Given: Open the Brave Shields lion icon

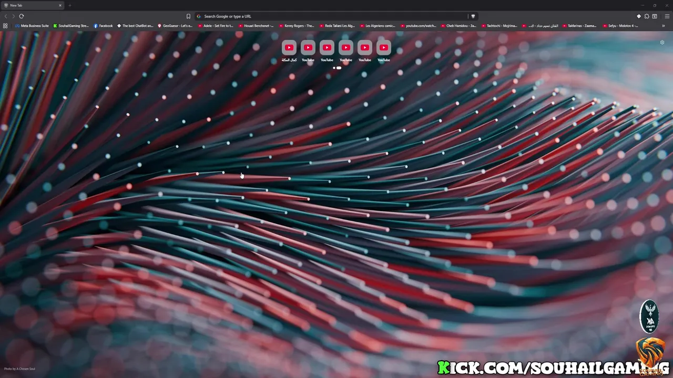Looking at the screenshot, I should click(473, 16).
